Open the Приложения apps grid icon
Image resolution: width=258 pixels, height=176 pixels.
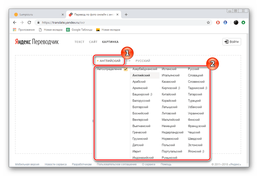pyautogui.click(x=14, y=30)
